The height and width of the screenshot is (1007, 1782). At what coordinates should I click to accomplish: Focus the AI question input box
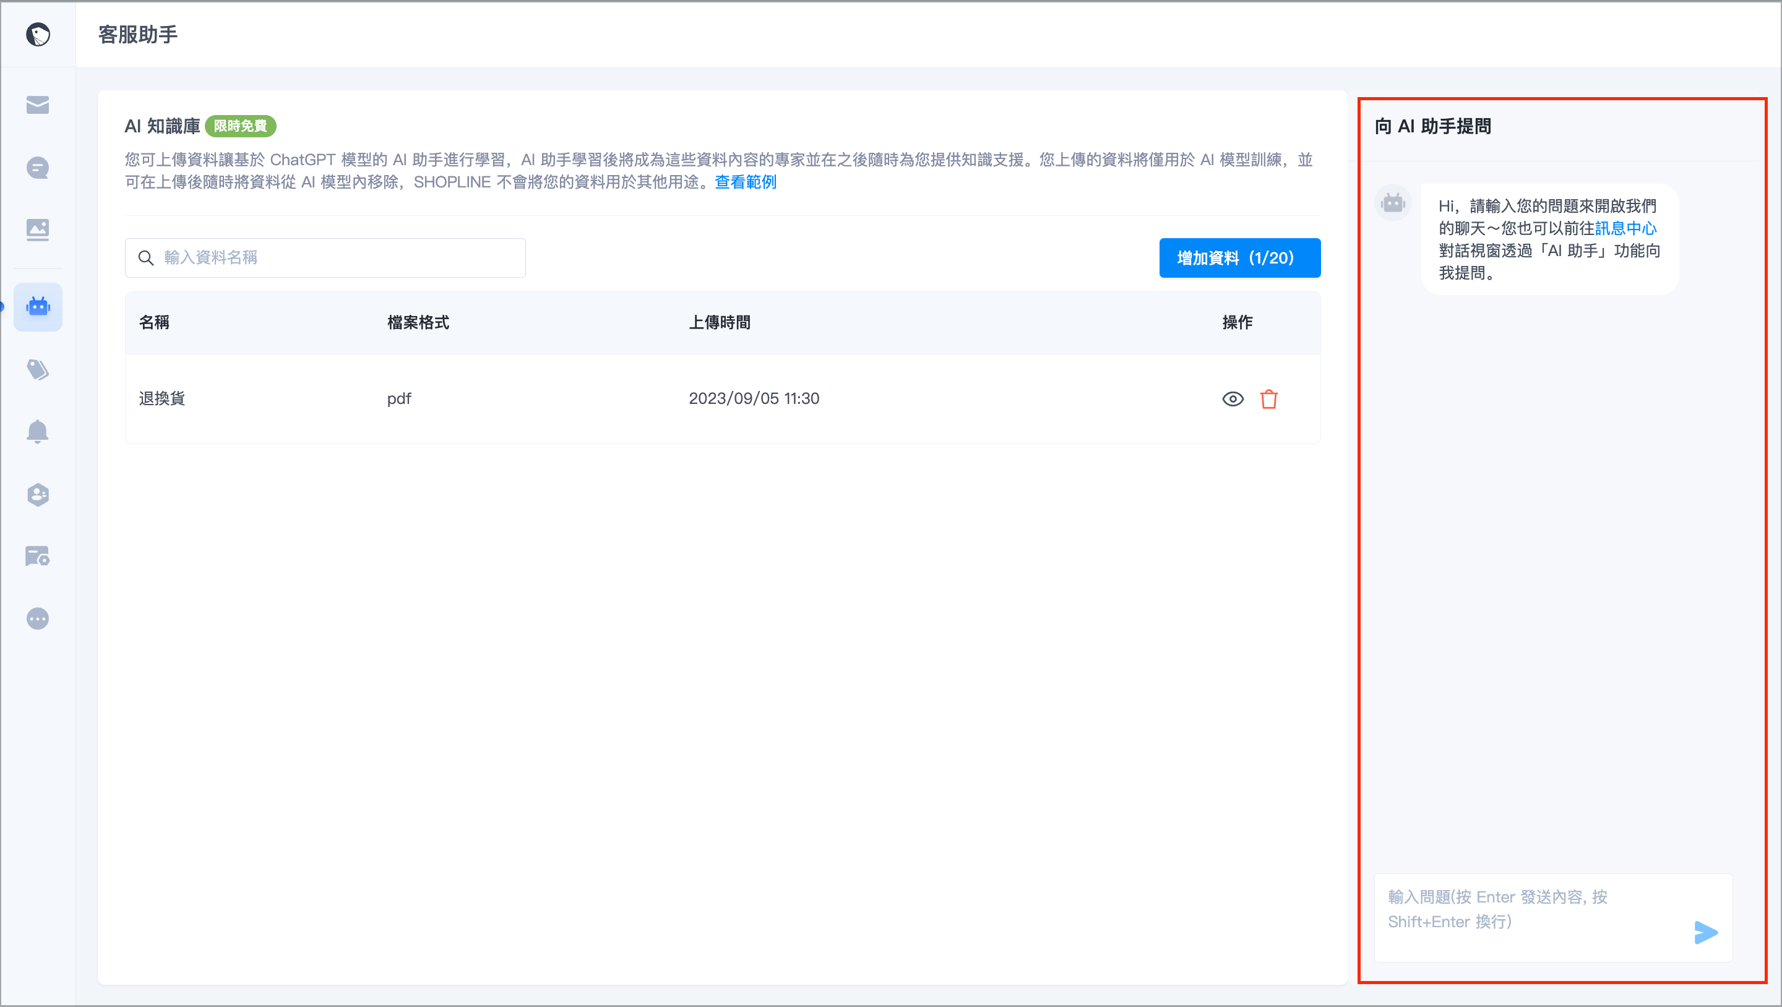1553,917
